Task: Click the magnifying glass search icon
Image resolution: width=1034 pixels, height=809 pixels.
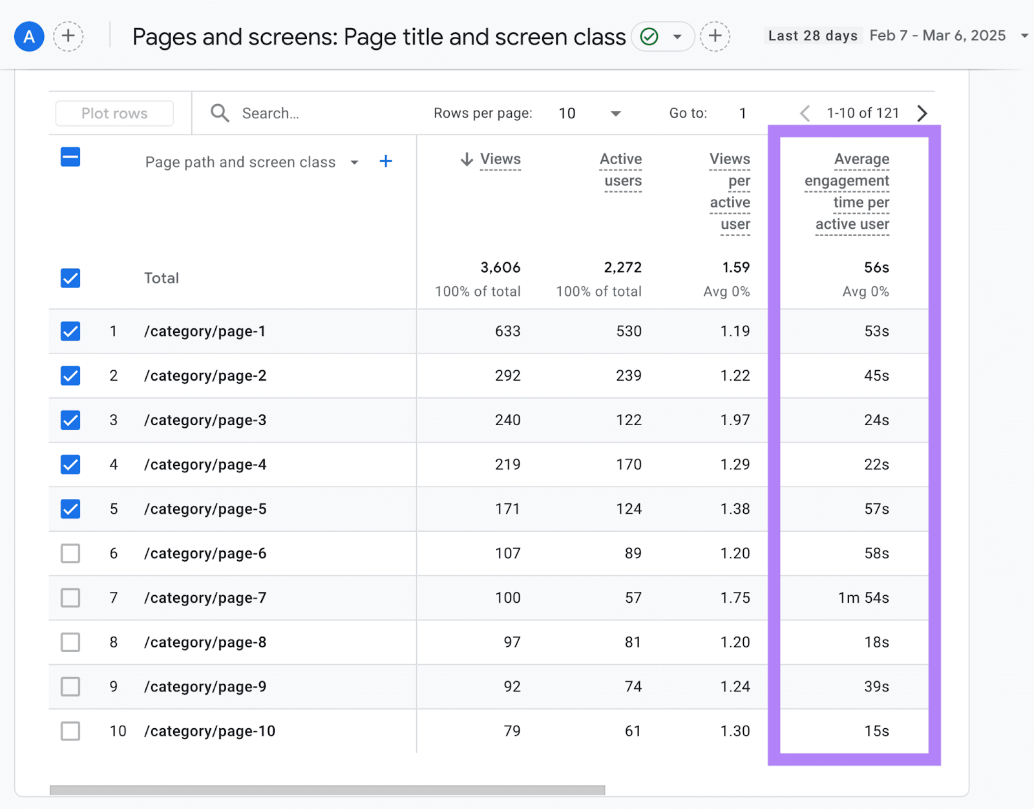Action: coord(220,113)
